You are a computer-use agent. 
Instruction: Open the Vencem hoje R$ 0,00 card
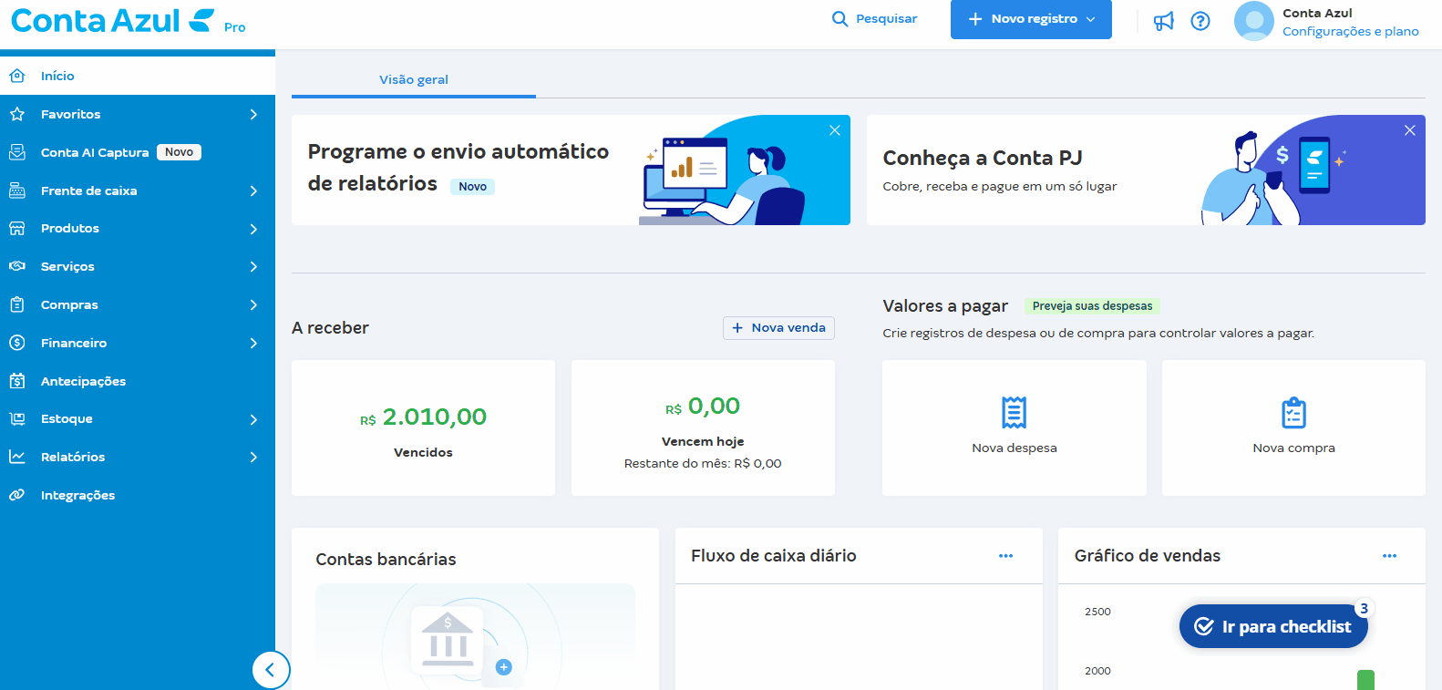703,428
